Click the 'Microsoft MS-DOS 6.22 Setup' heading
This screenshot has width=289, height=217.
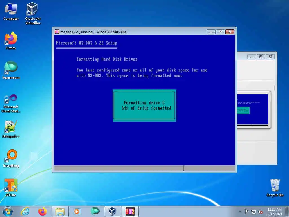tap(87, 43)
